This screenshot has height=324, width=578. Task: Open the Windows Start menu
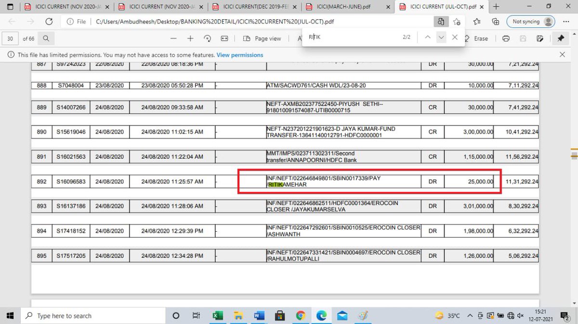[x=10, y=315]
